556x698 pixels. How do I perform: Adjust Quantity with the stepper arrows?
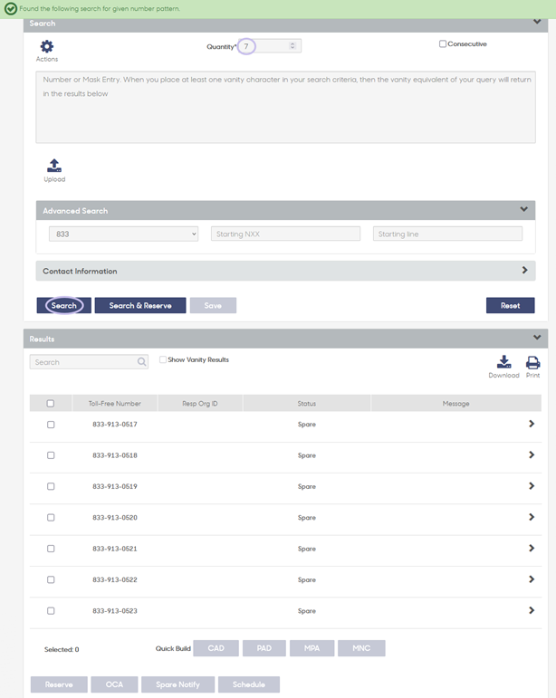click(292, 45)
